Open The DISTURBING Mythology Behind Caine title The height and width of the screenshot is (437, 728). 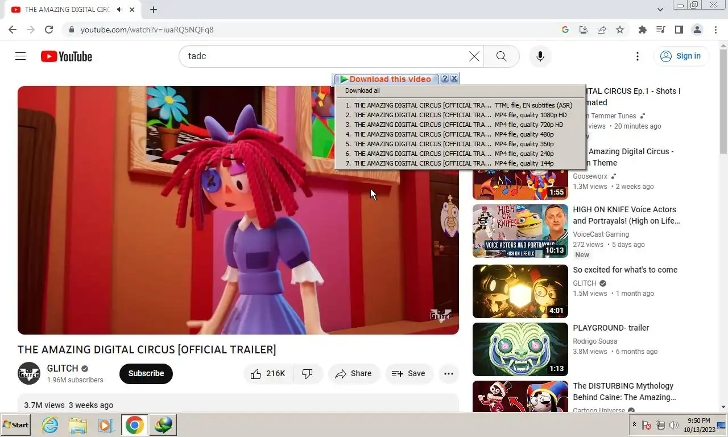click(x=624, y=391)
